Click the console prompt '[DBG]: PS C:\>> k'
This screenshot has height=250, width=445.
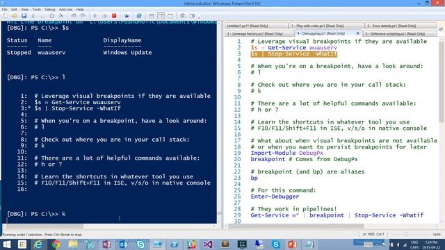click(36, 214)
